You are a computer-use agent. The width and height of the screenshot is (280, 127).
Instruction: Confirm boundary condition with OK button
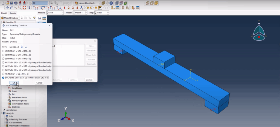pos(14,83)
